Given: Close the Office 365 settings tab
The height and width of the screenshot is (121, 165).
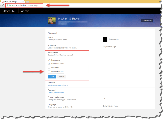Looking at the screenshot, I should tap(22, 2).
